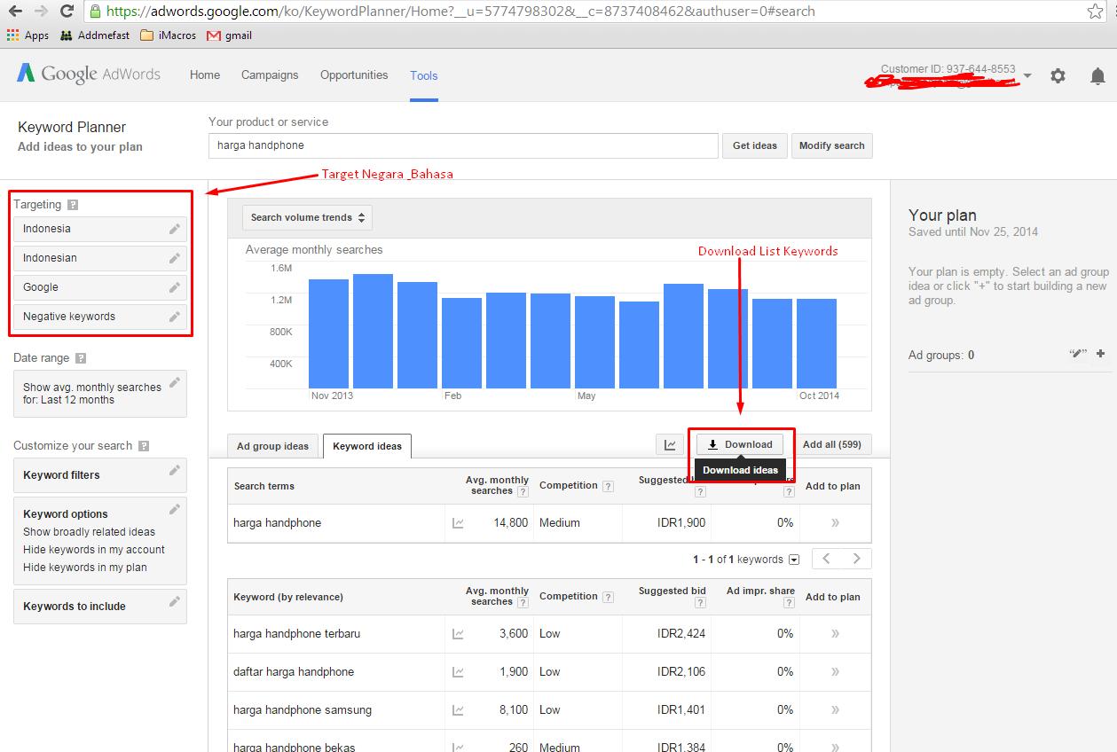This screenshot has height=752, width=1117.
Task: Click the Google AdWords logo
Action: (x=89, y=74)
